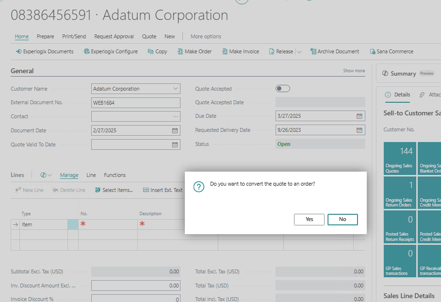Open the 144 Ongoing Sales Quotes tile
This screenshot has width=441, height=302.
click(x=400, y=159)
